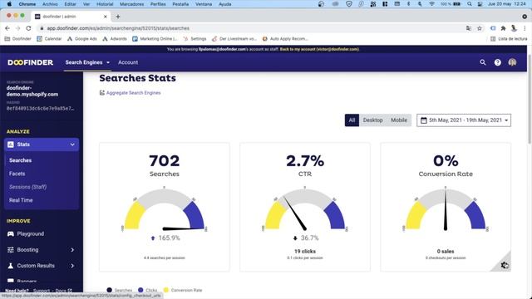Image resolution: width=532 pixels, height=299 pixels.
Task: Open the Sessions (Staff) page
Action: [x=27, y=187]
